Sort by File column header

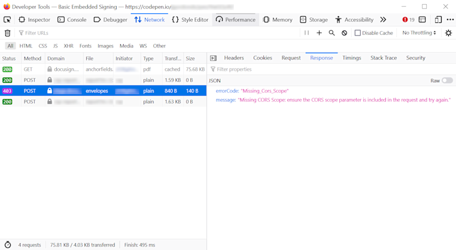(98, 58)
